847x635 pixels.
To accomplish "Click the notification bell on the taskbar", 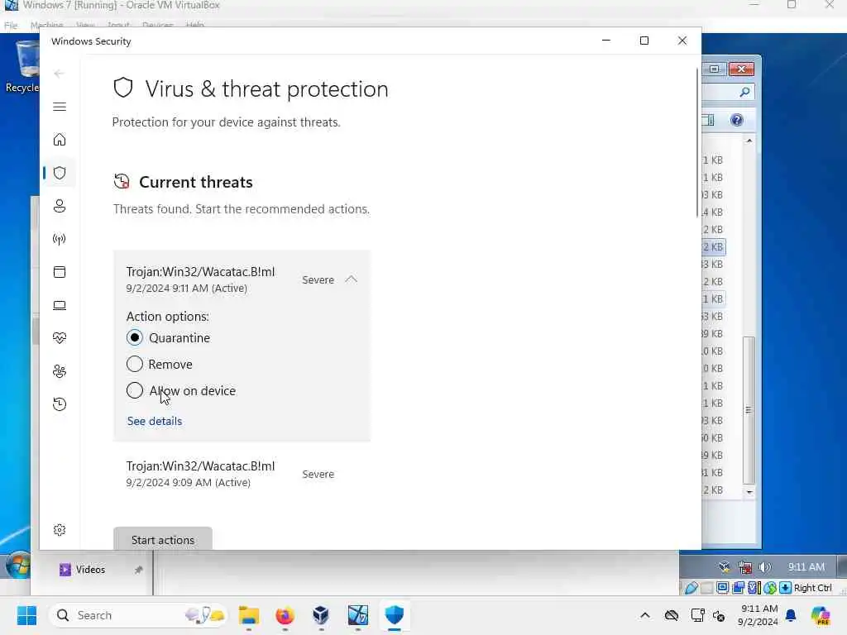I will 791,615.
